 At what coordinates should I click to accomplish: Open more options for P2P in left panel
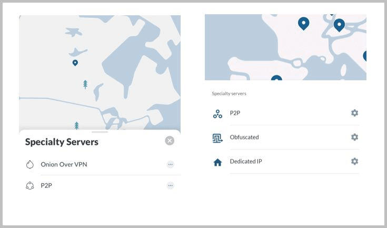[170, 185]
